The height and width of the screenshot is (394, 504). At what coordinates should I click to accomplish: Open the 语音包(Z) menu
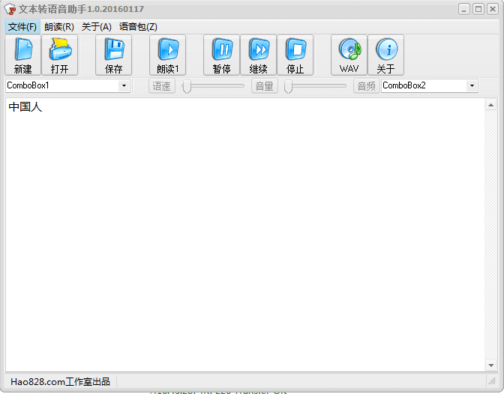138,27
